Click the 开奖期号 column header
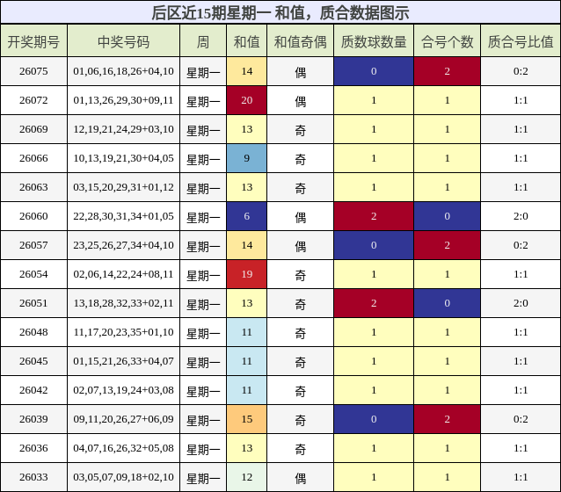 [x=33, y=41]
